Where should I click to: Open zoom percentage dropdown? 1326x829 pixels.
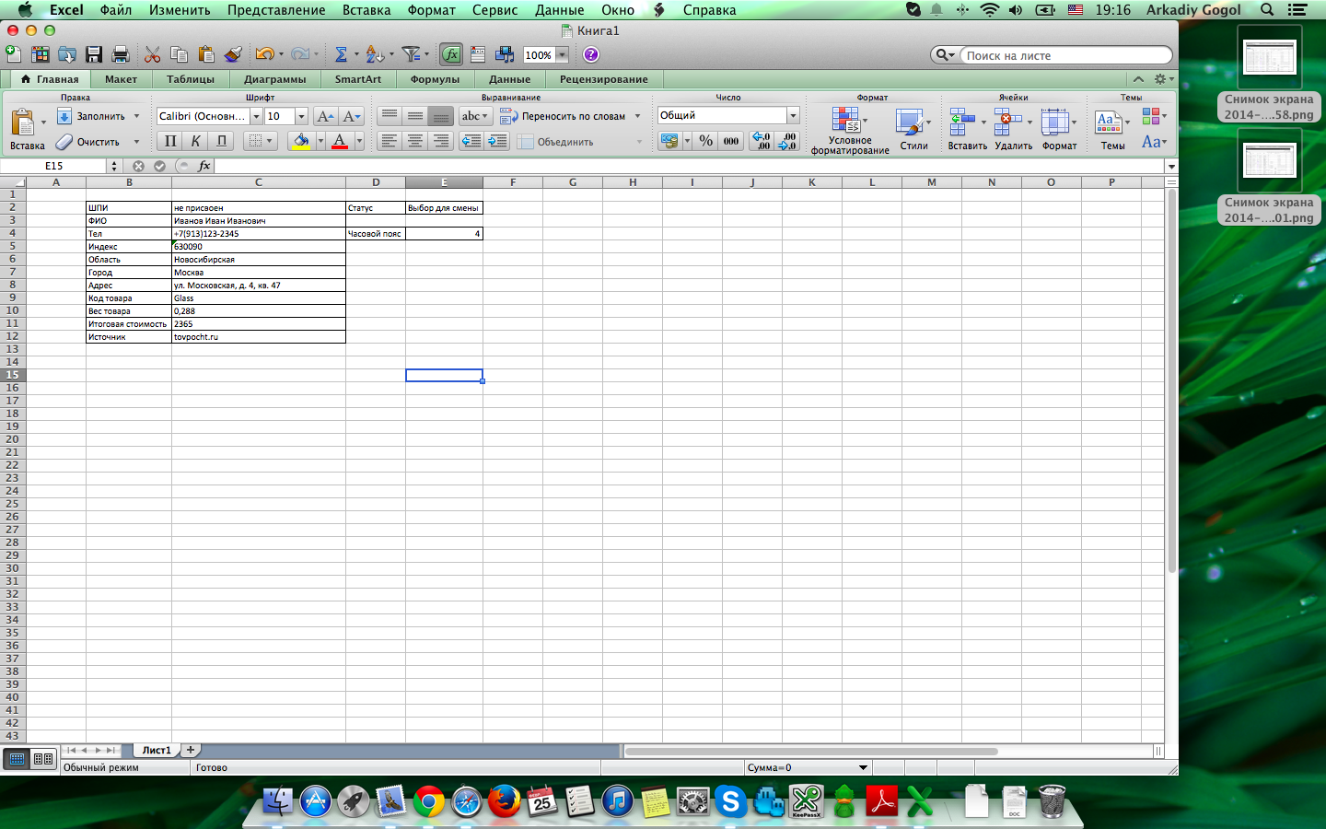point(562,55)
